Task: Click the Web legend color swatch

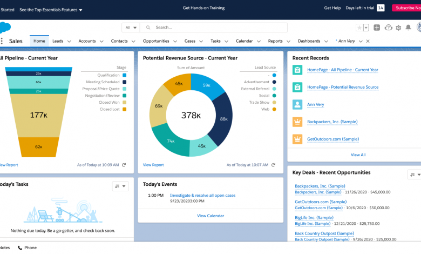Action: [274, 109]
